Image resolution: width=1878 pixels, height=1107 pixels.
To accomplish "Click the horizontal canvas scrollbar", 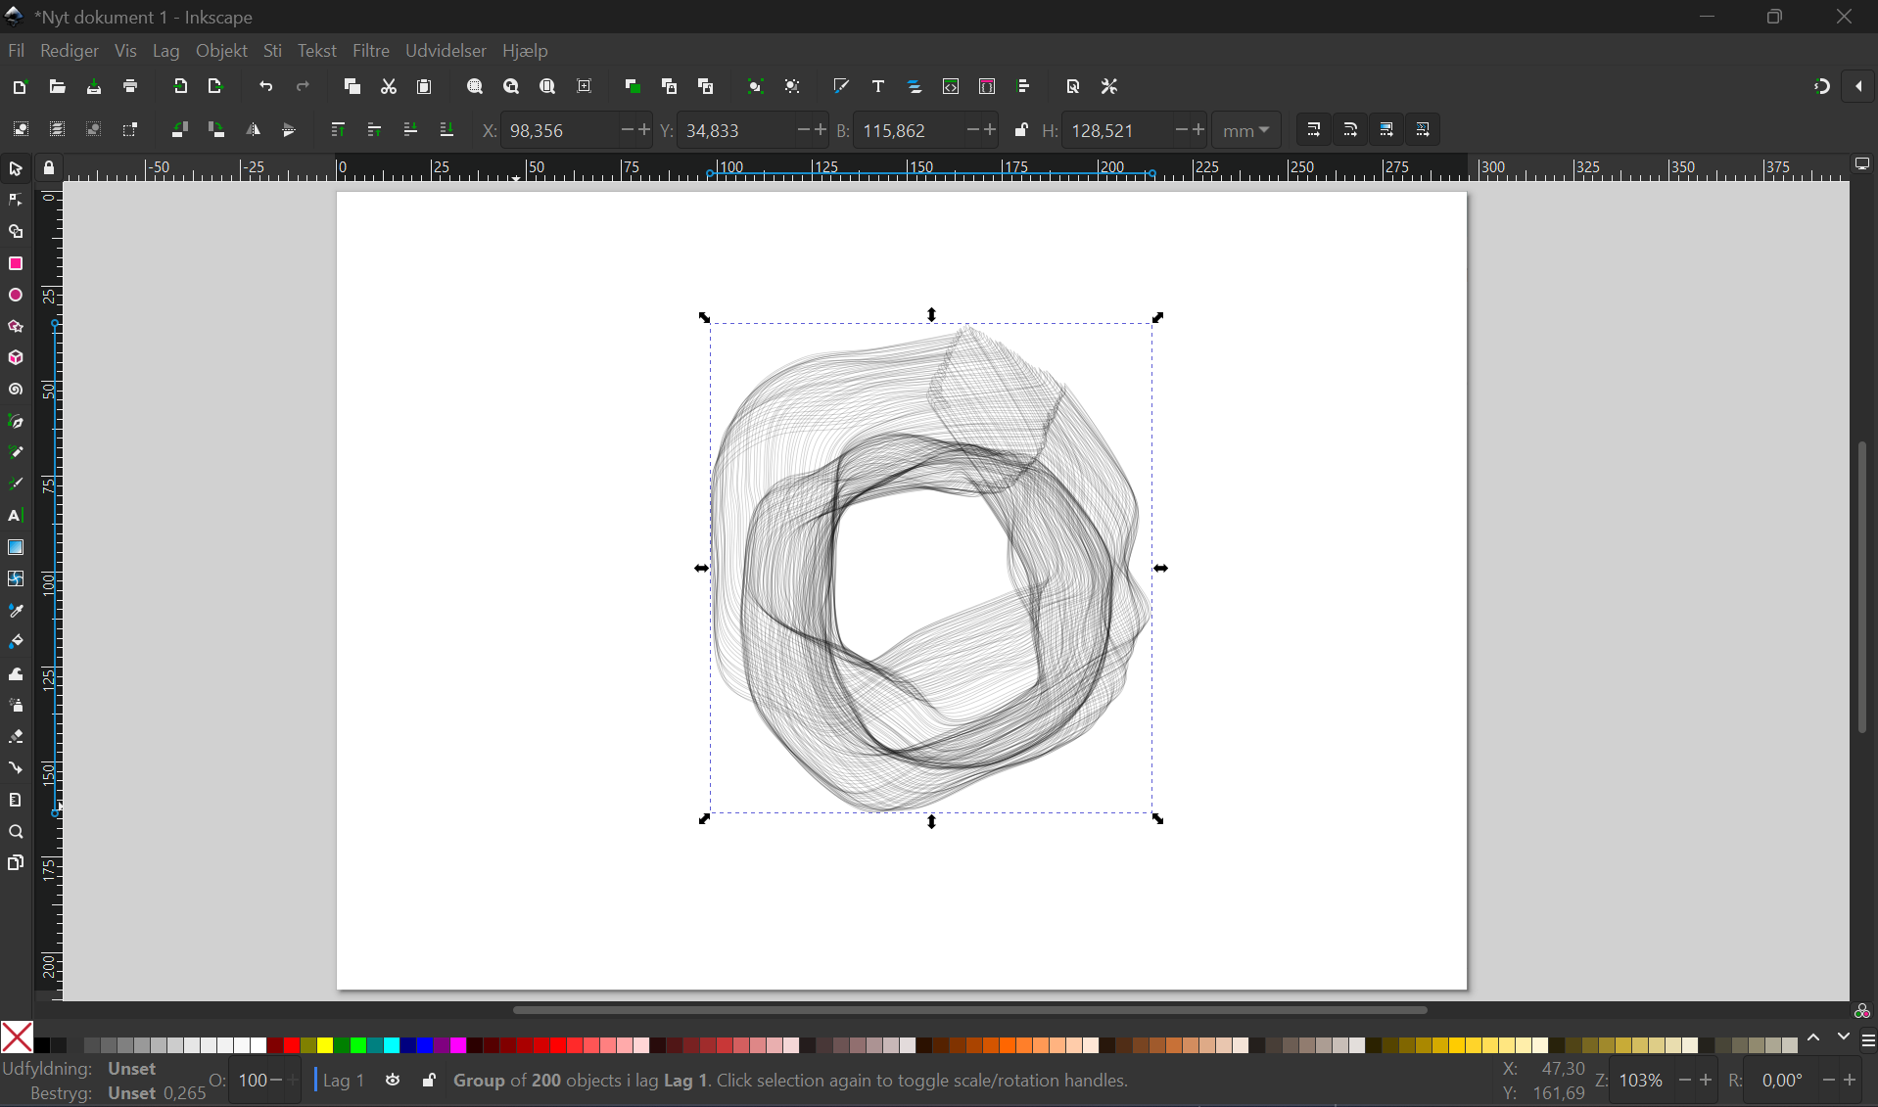I will [x=969, y=1010].
